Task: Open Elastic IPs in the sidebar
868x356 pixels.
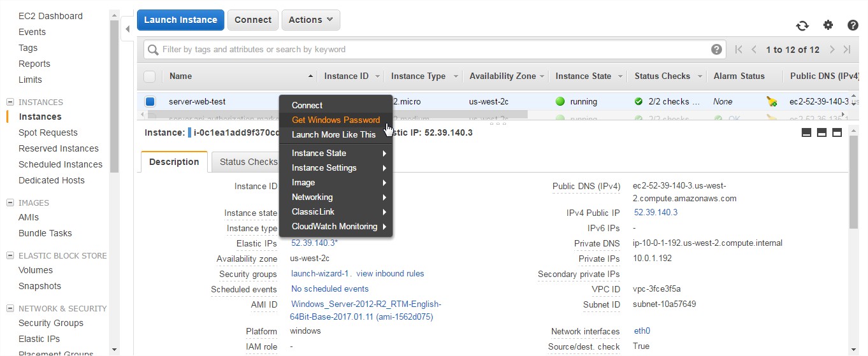Action: coord(39,339)
